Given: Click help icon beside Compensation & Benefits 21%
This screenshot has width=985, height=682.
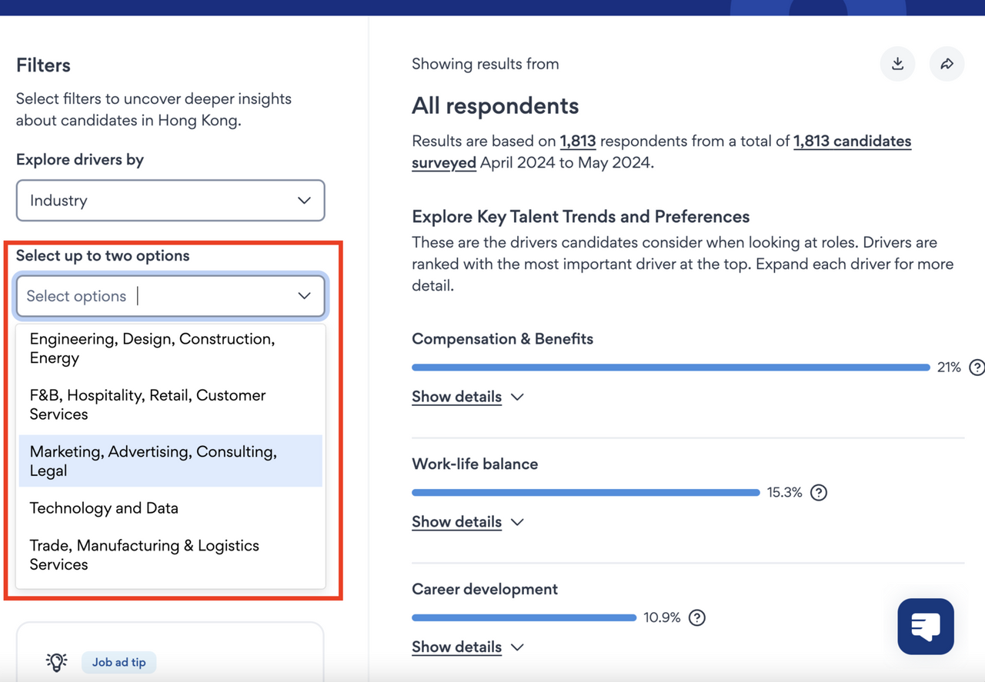Looking at the screenshot, I should pyautogui.click(x=977, y=368).
